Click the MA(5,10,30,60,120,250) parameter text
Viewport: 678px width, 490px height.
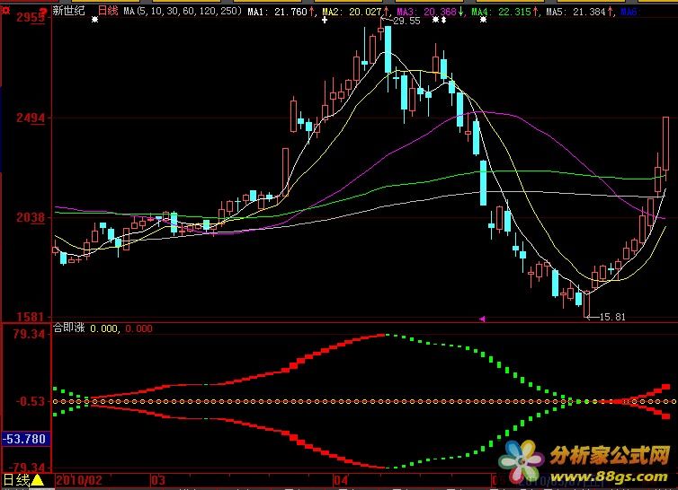(183, 12)
